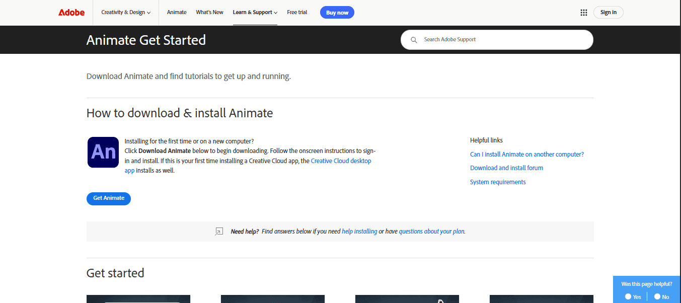
Task: Follow the questions about your plan link
Action: tap(432, 232)
